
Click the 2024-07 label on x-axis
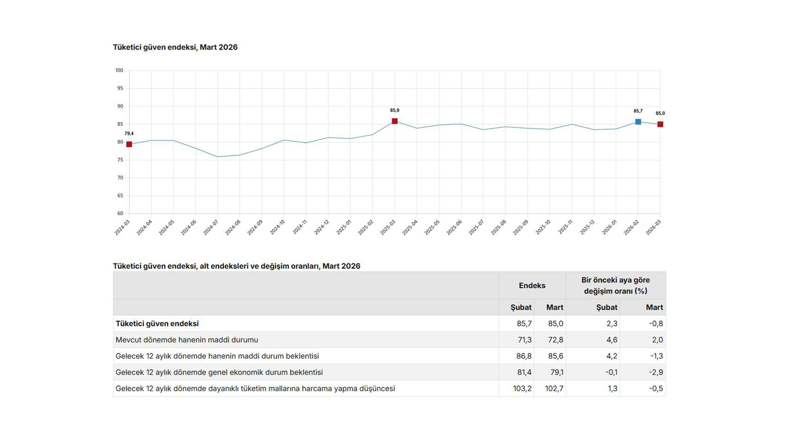(210, 227)
